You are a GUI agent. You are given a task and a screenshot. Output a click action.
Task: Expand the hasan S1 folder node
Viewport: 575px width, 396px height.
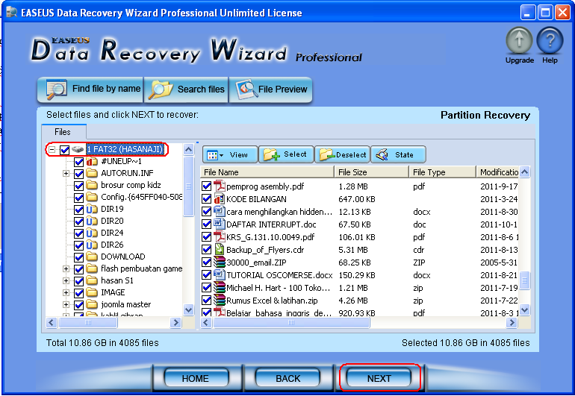(x=66, y=280)
